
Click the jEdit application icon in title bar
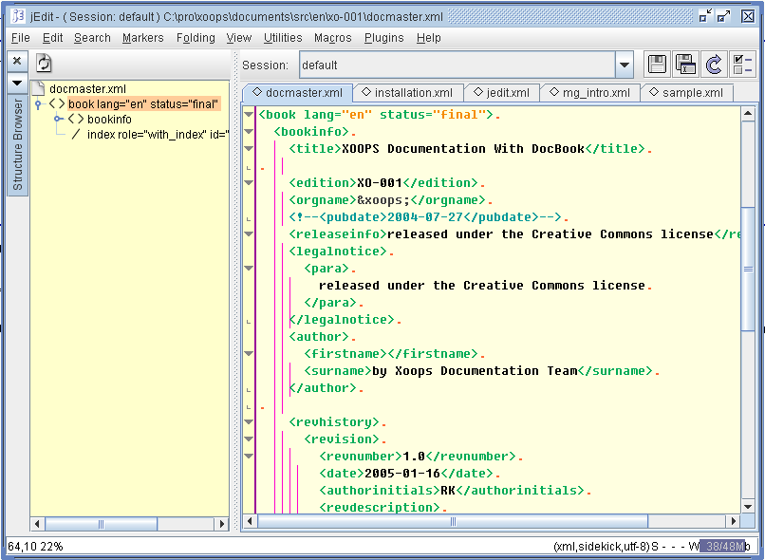[18, 16]
